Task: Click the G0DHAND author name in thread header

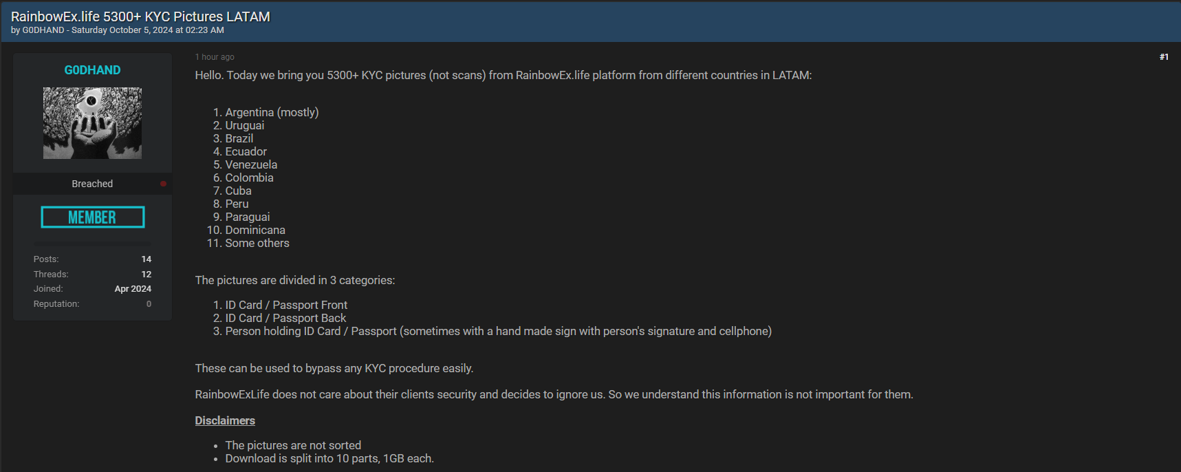Action: 43,30
